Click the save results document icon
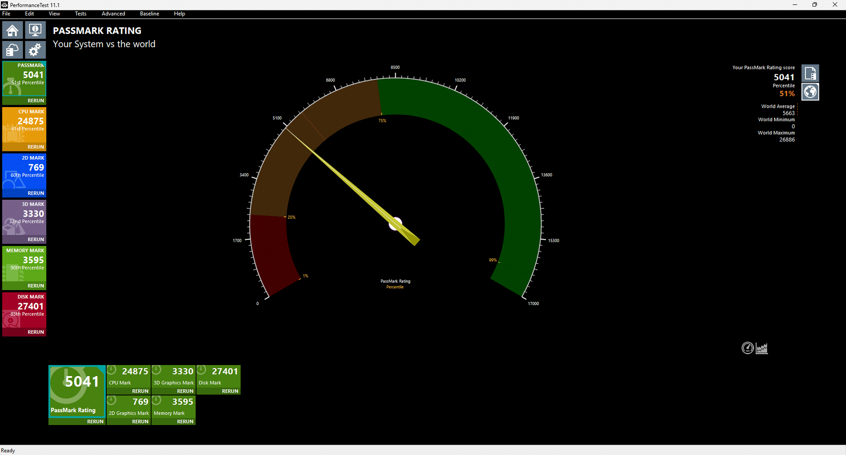This screenshot has height=455, width=846. [810, 73]
